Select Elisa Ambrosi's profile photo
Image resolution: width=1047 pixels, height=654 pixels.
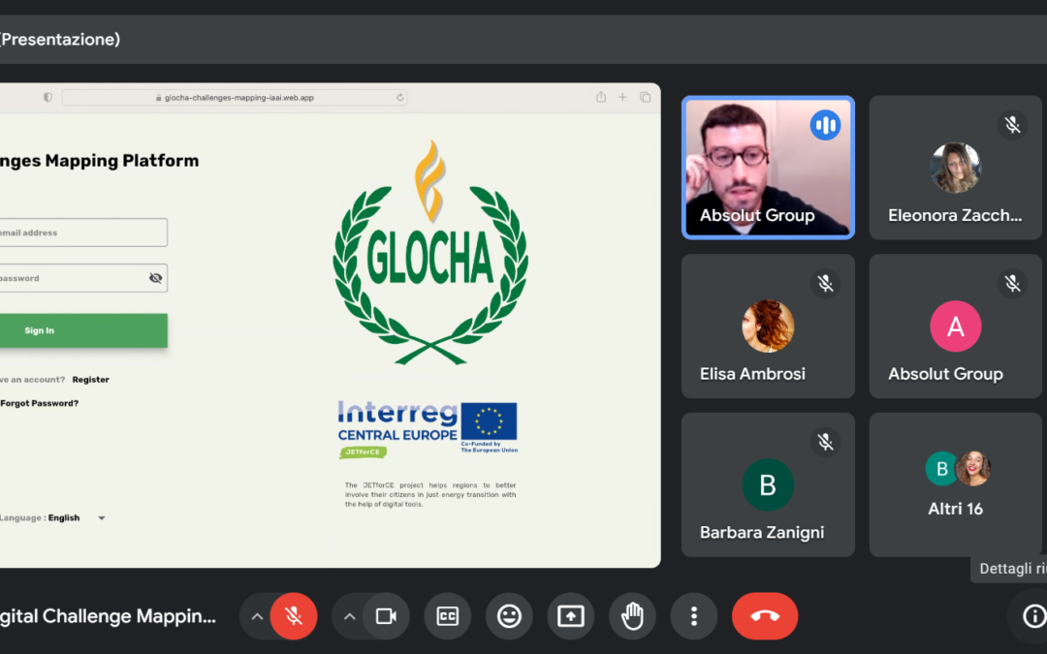[768, 326]
